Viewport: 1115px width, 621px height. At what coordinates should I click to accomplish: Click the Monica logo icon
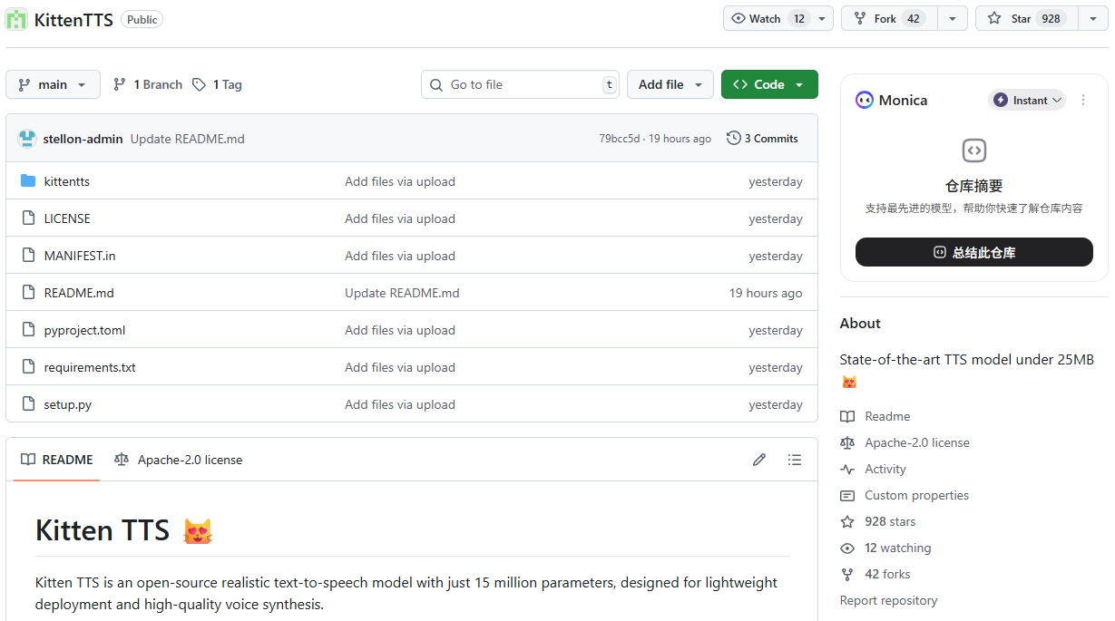[x=865, y=100]
